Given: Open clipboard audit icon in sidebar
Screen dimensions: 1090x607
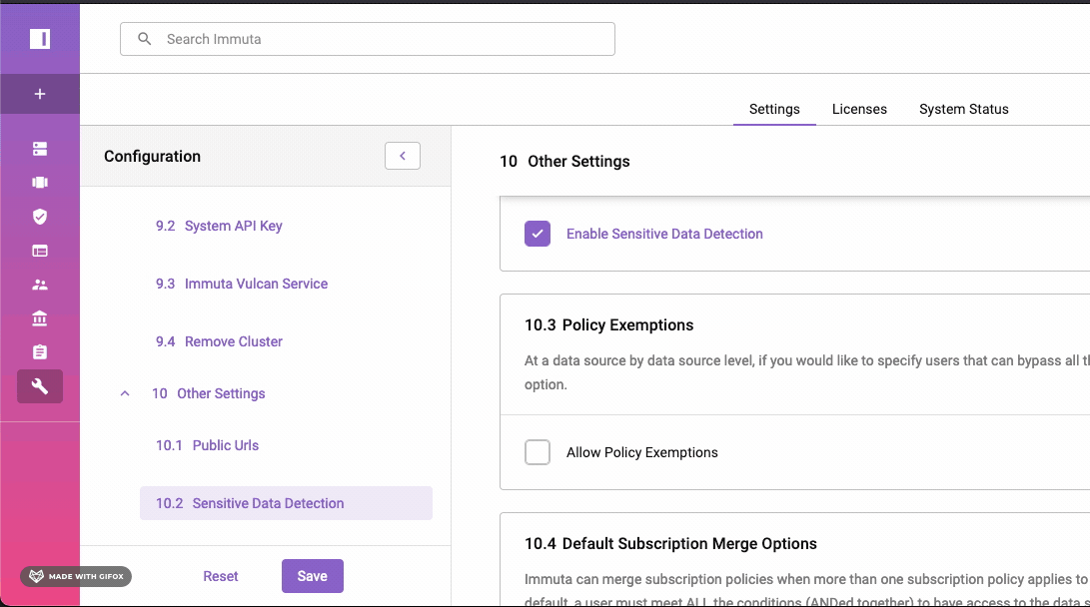Looking at the screenshot, I should 40,352.
